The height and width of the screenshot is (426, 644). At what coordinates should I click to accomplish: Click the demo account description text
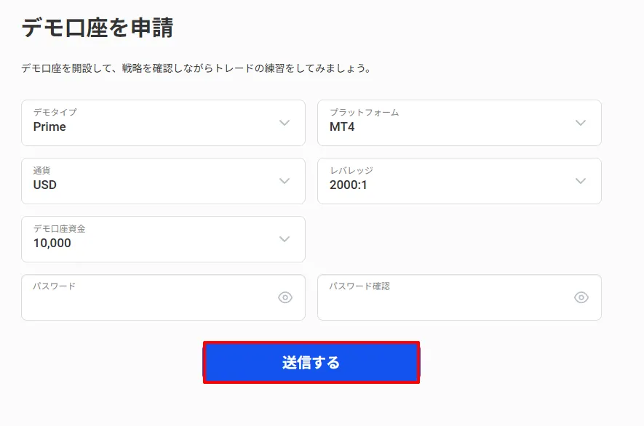pos(196,69)
